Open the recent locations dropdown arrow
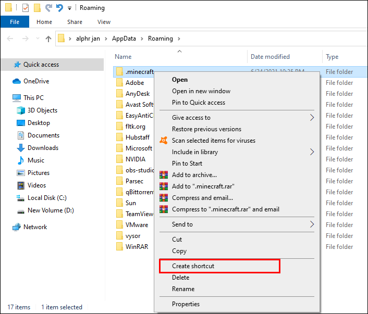The image size is (368, 314). 38,39
